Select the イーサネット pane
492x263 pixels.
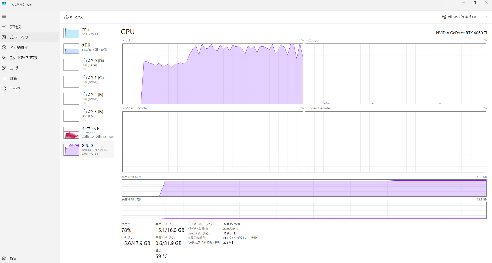tap(88, 132)
